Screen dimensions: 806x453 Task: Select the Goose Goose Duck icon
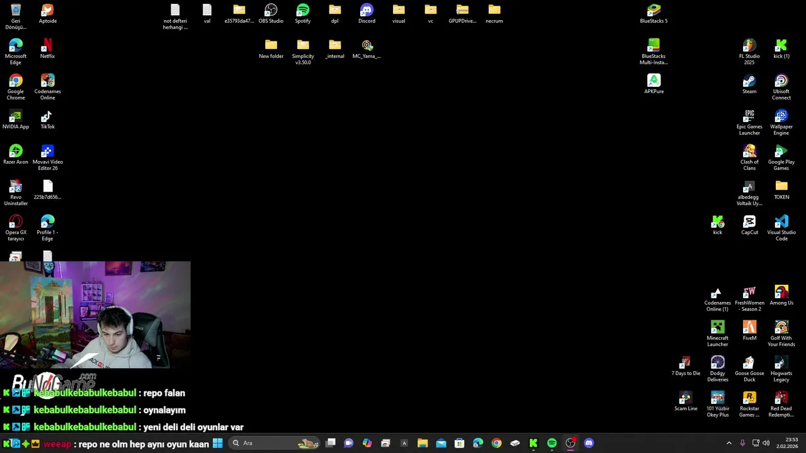click(749, 369)
